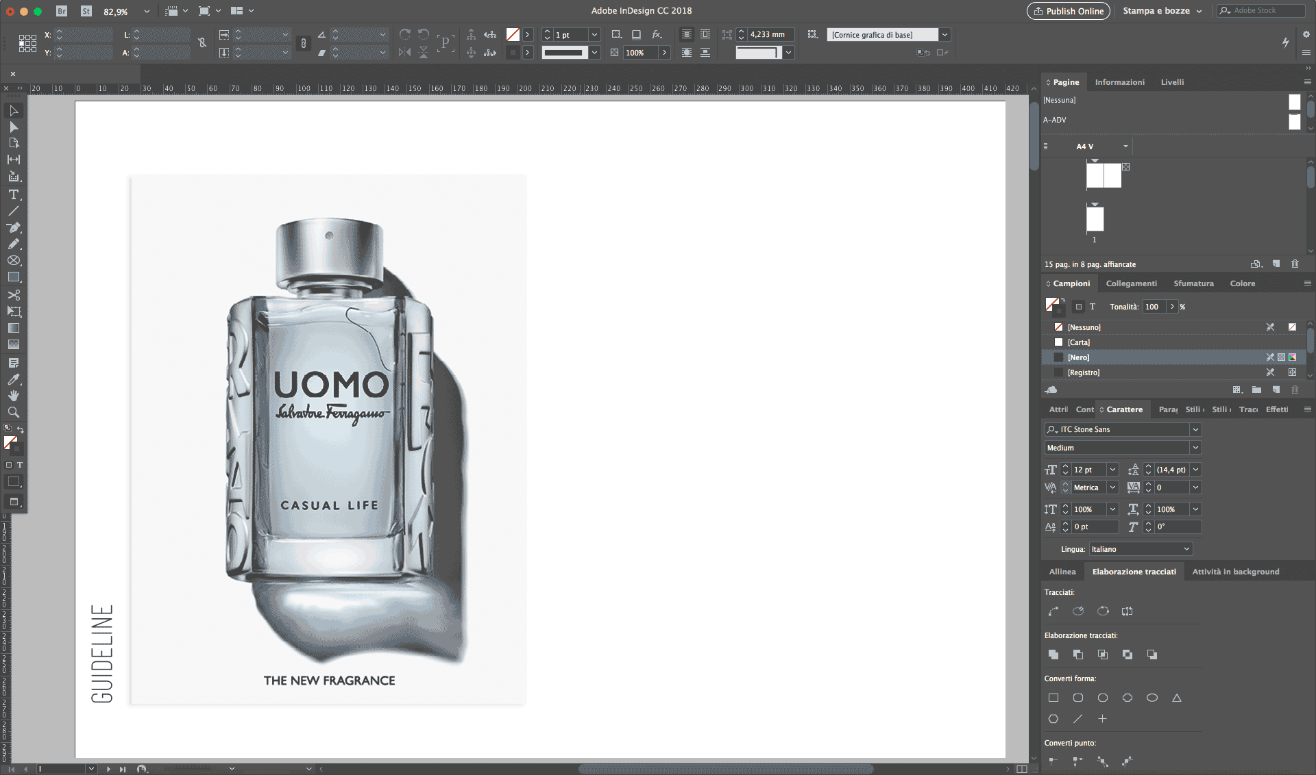Image resolution: width=1316 pixels, height=775 pixels.
Task: Open Adobe Bridge via Br icon
Action: point(62,11)
